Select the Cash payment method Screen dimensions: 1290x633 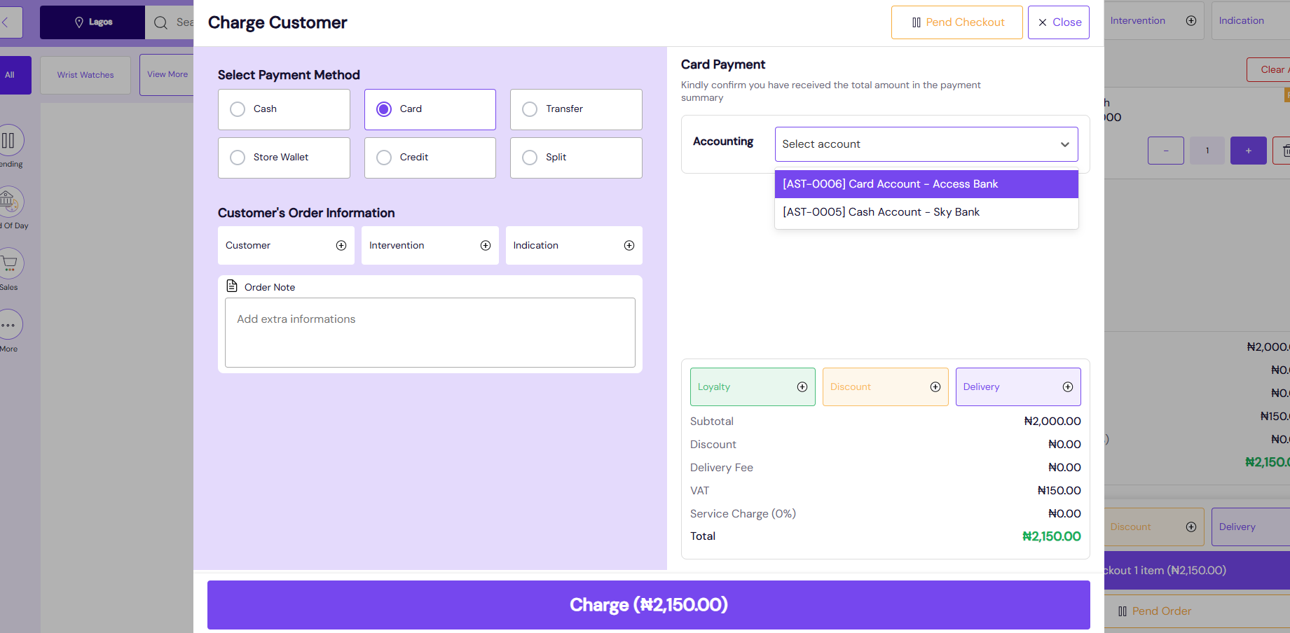pos(284,109)
